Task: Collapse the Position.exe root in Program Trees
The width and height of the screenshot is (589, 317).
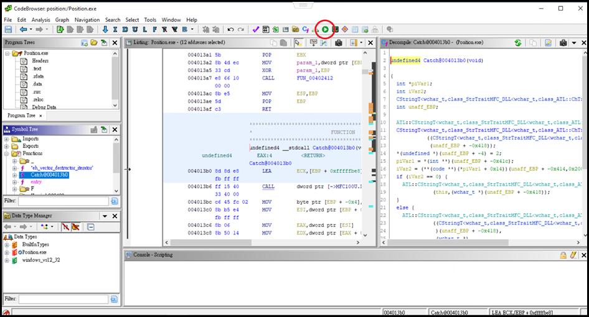Action: (7, 53)
